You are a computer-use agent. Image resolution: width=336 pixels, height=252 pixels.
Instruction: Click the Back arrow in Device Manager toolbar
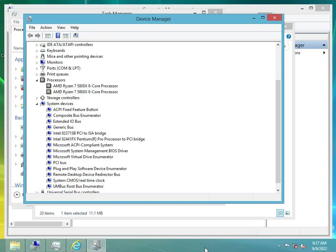click(30, 35)
